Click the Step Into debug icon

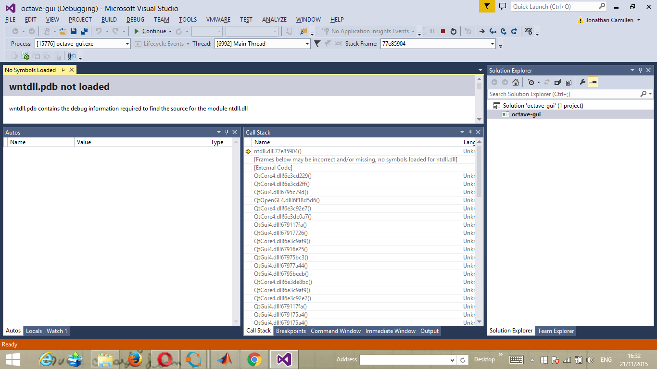click(493, 31)
